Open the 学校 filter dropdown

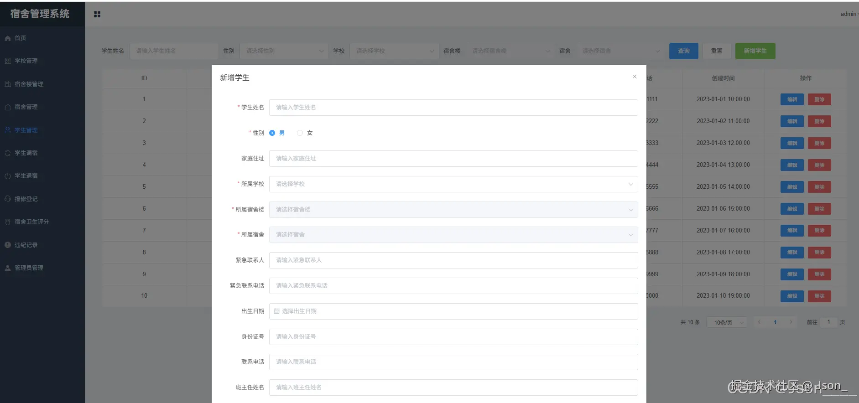394,51
